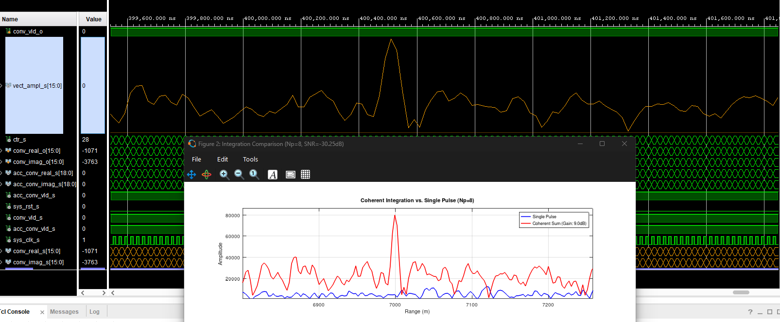Select the conv_real_s[15:0] signal
The height and width of the screenshot is (322, 780).
pos(36,251)
